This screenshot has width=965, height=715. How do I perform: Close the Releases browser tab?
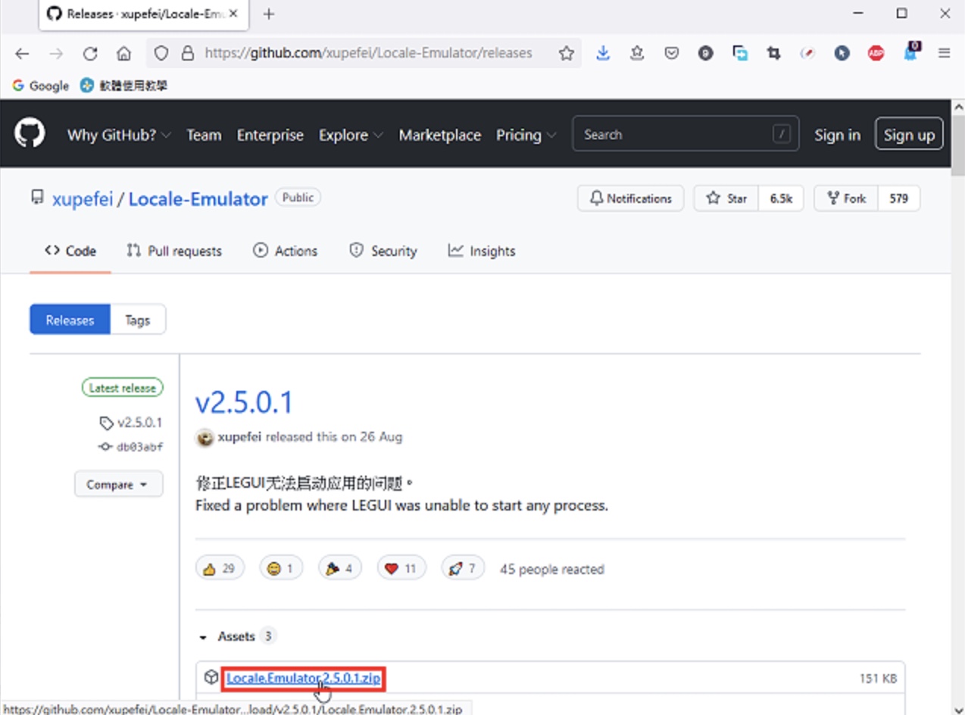[x=235, y=14]
